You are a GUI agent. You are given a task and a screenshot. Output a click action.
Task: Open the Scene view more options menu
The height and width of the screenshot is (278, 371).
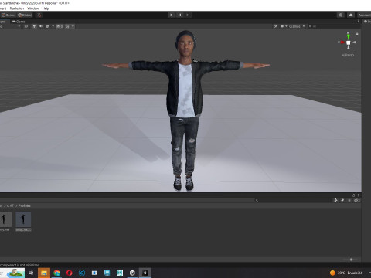(x=358, y=22)
